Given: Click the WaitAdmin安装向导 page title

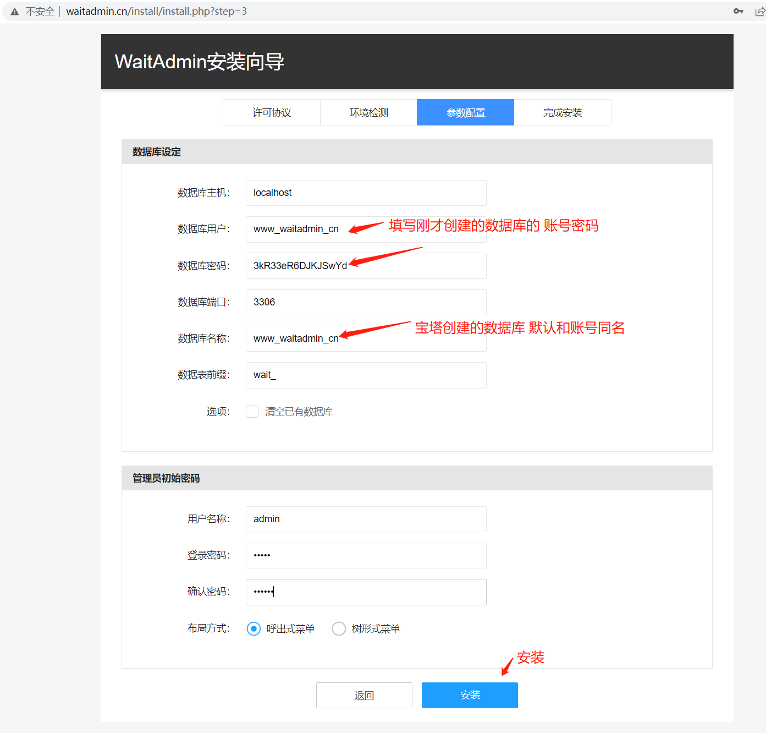Looking at the screenshot, I should pos(199,62).
